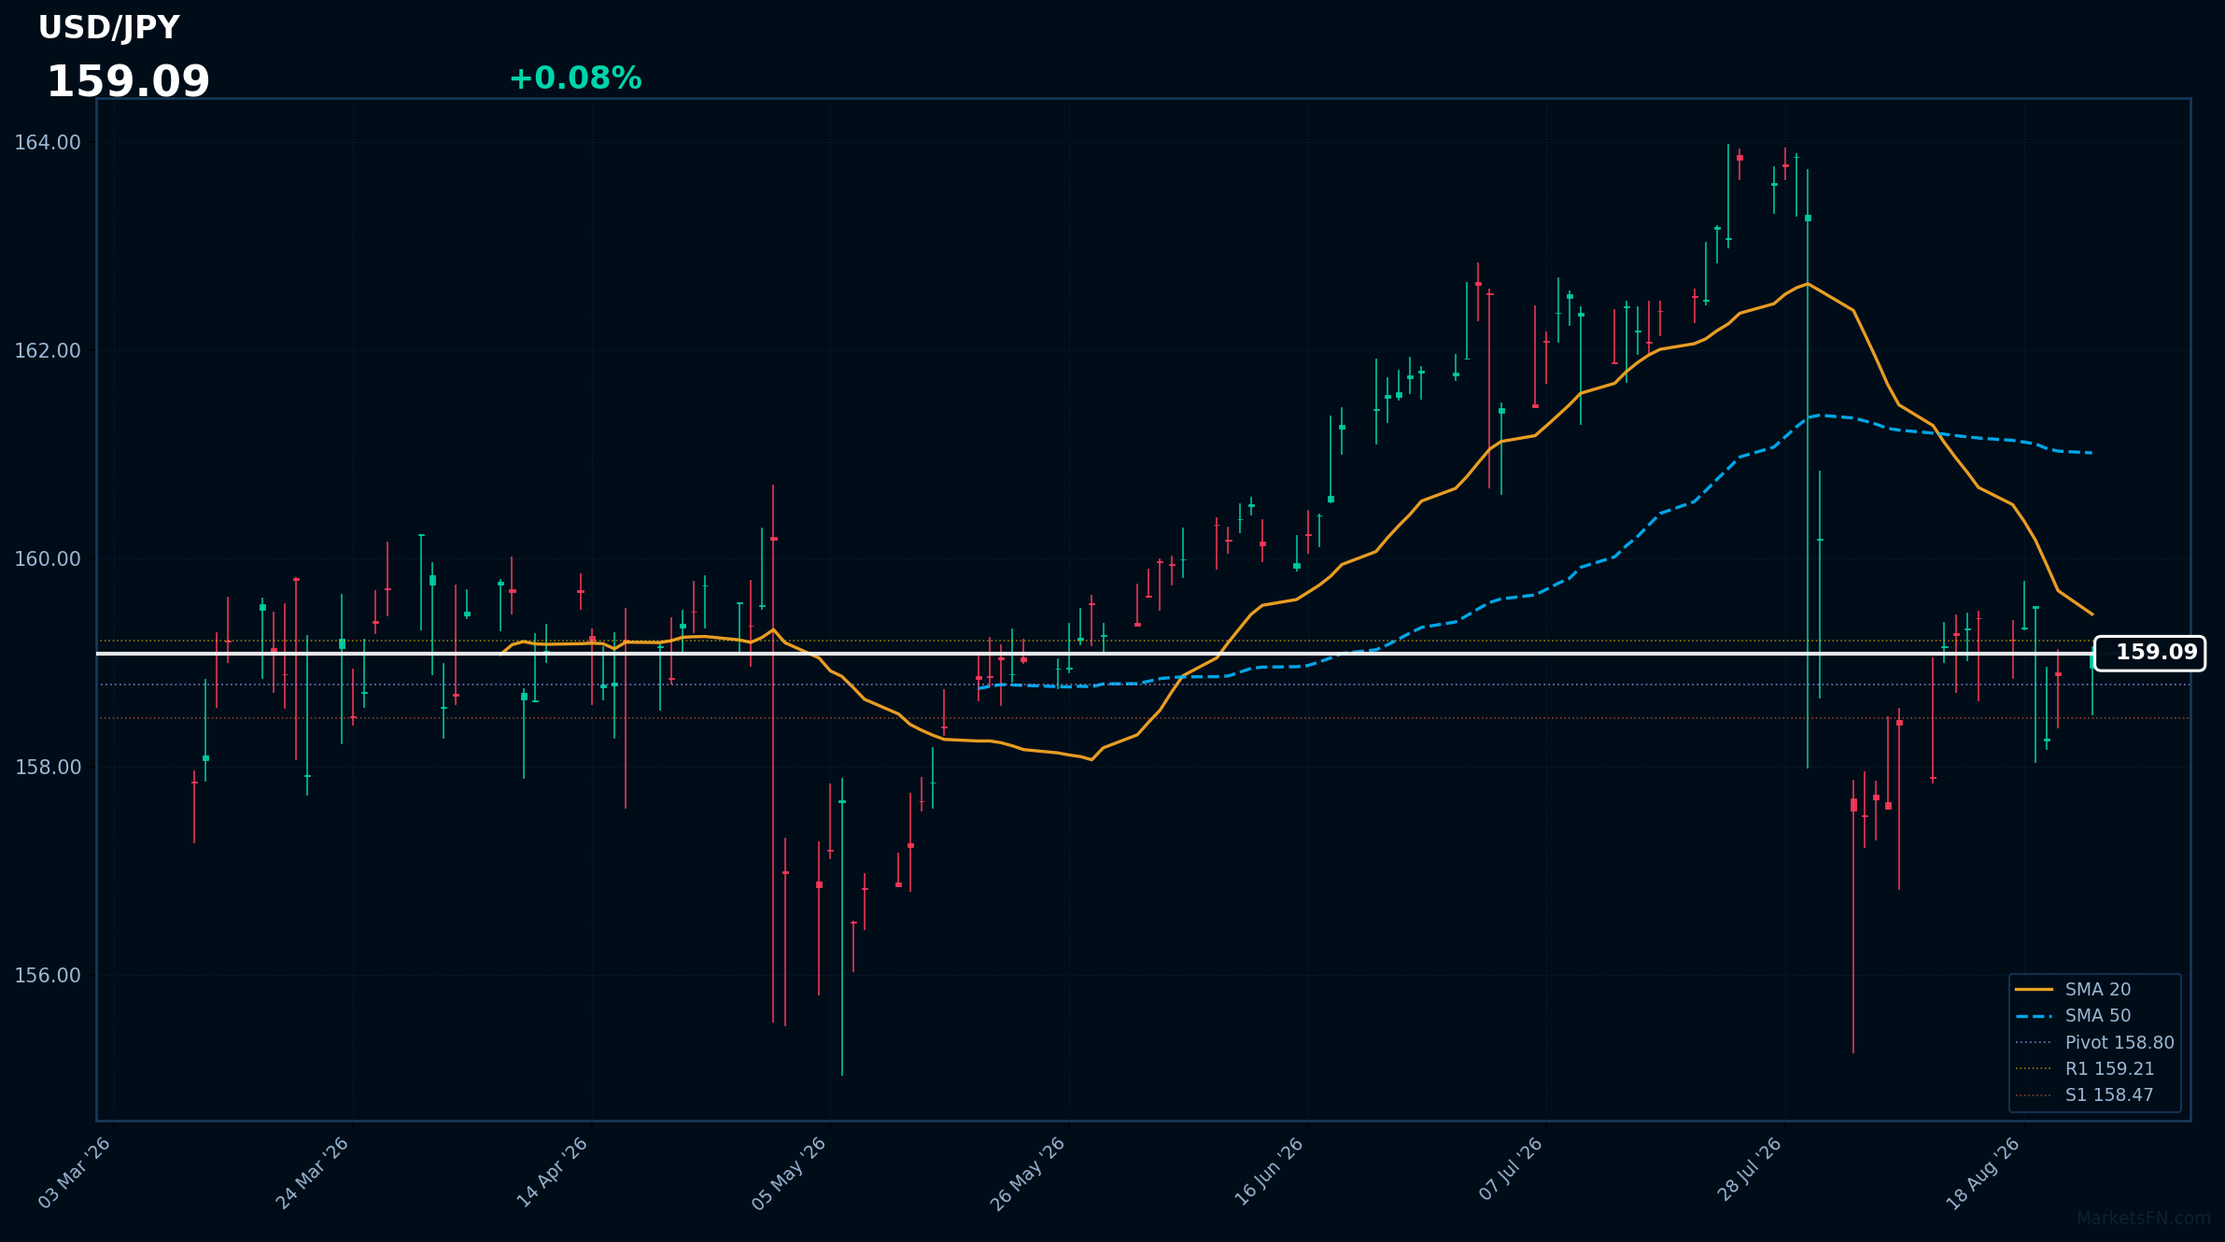Screen dimensions: 2225x1242
Task: Click the large 159.09 price readout
Action: pyautogui.click(x=128, y=82)
